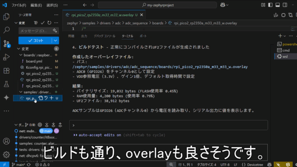Open the Manage gear icon
297x167 pixels.
[6, 154]
